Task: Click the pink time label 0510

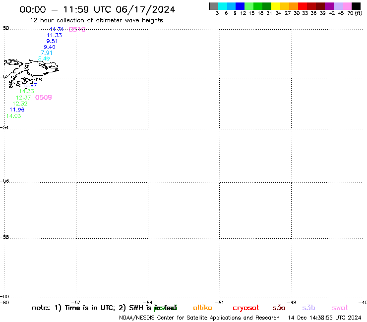Action: pos(77,29)
